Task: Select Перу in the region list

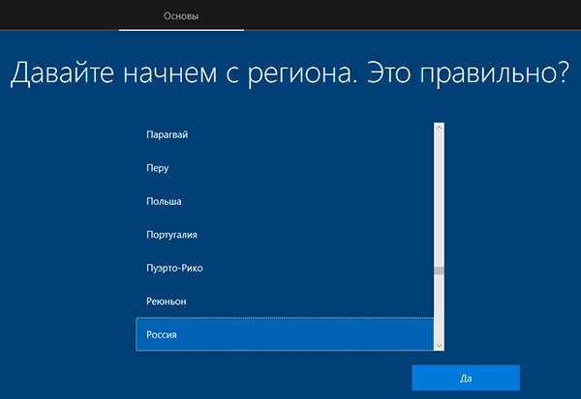Action: [285, 168]
